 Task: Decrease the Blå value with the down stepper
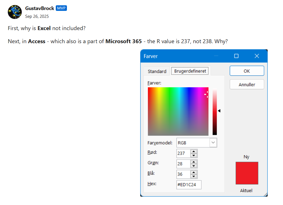(194, 176)
